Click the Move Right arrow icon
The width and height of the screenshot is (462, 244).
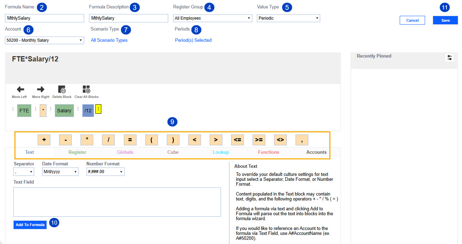point(40,90)
